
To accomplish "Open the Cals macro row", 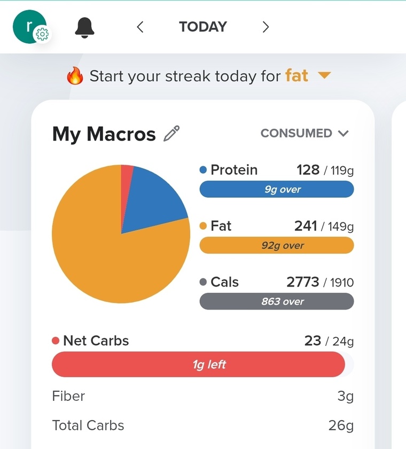I will (277, 293).
